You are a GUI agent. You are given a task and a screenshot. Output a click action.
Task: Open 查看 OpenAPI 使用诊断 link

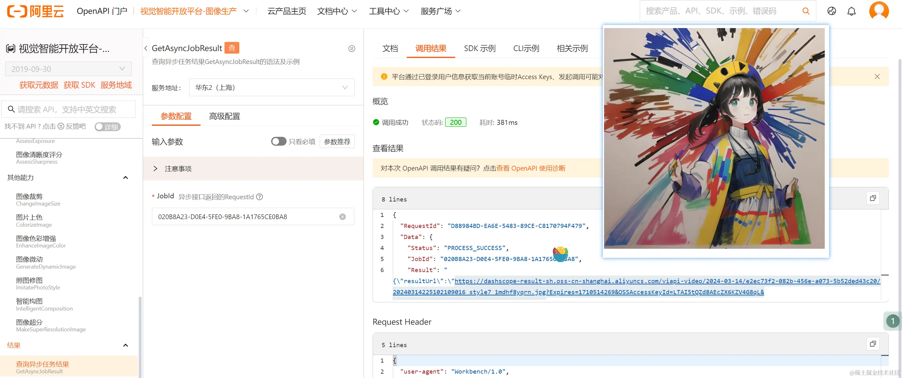531,168
